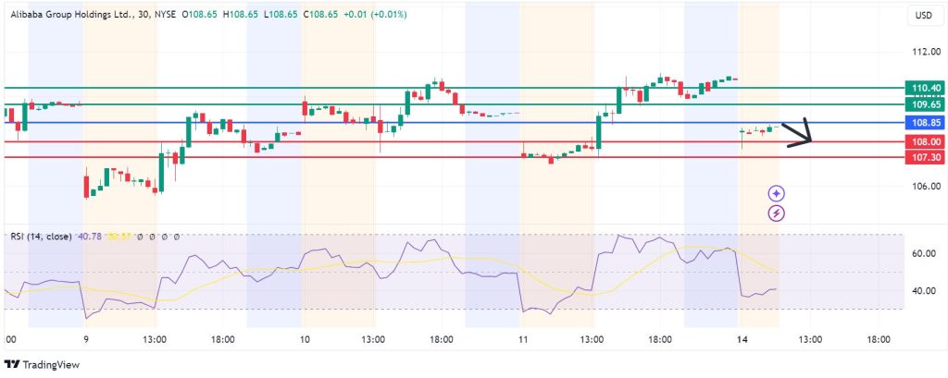Click the 112.00 price axis label
The width and height of the screenshot is (948, 378).
click(x=926, y=52)
